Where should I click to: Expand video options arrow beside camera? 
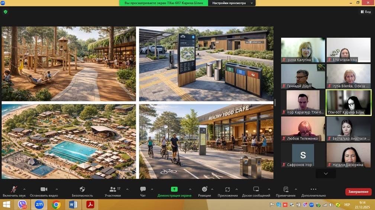[x=56, y=189]
